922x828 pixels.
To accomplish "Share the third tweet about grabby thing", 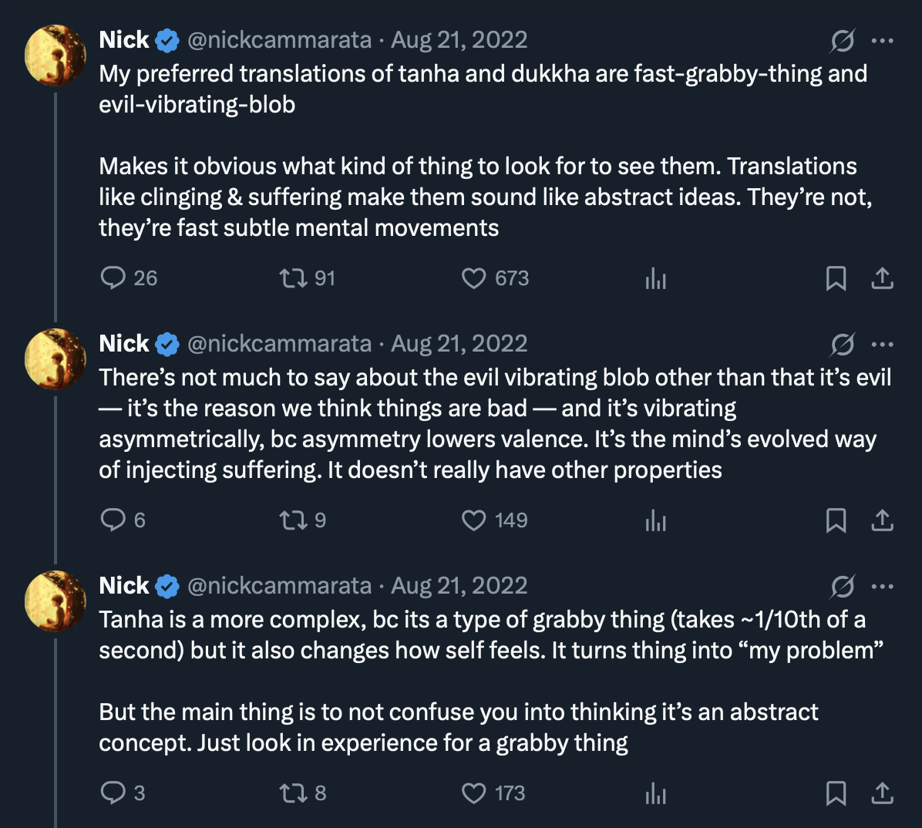I will 882,793.
